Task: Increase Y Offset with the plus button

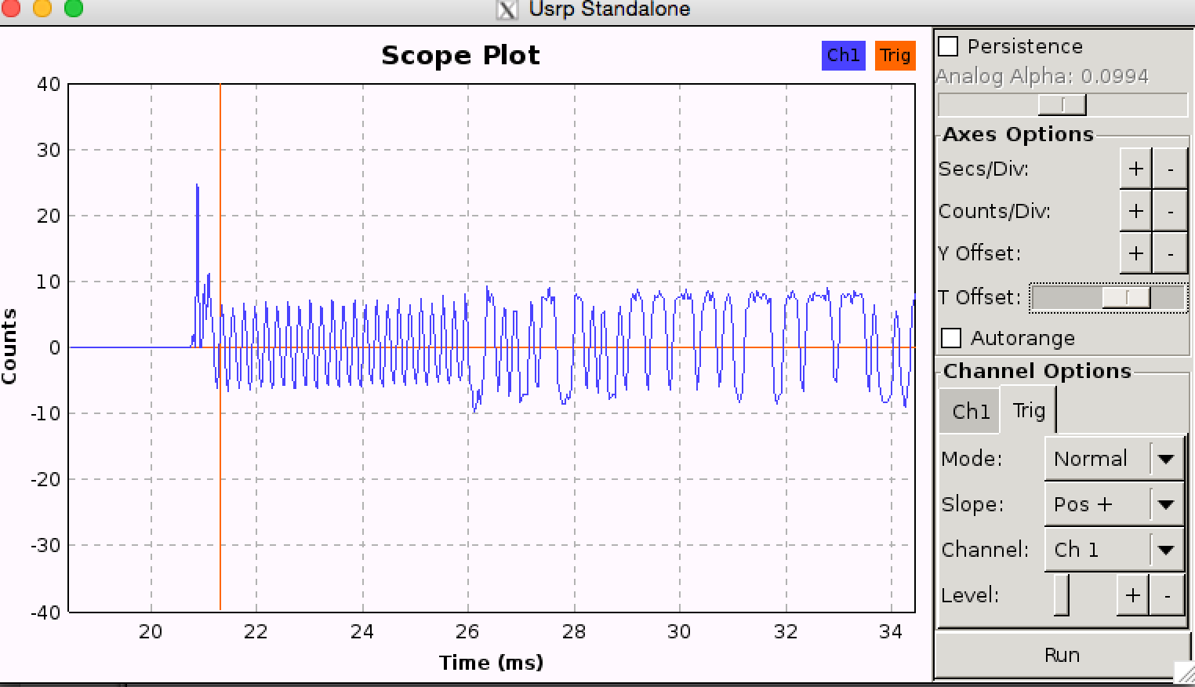Action: pos(1135,253)
